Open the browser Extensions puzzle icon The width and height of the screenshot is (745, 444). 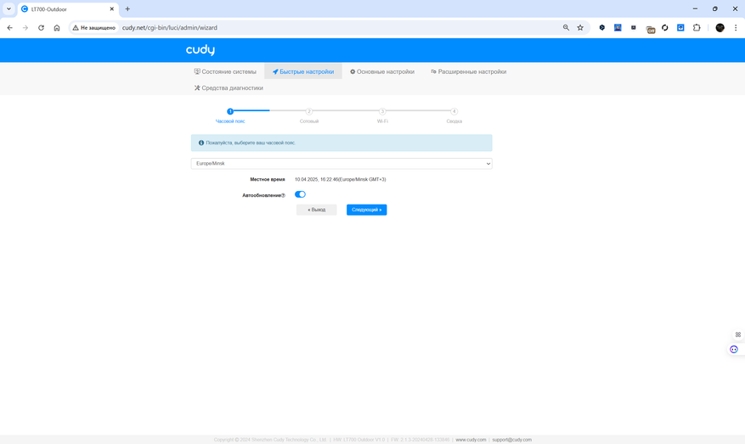click(x=697, y=27)
